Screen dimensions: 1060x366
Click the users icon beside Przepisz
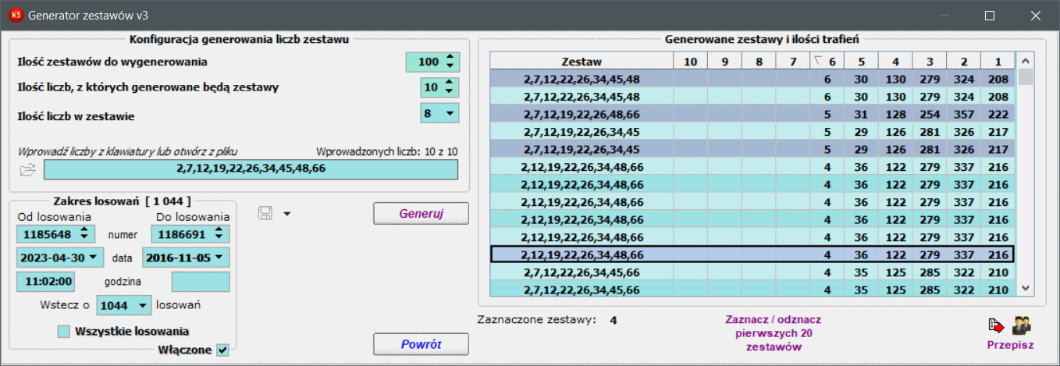tap(1021, 325)
